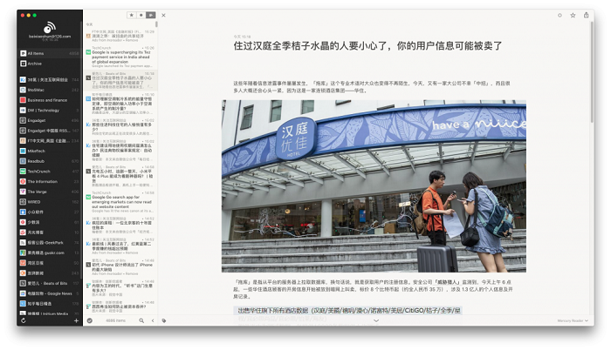Viewport: 611px width, 350px height.
Task: Open the selected 汉庭全季桔子水晶 list item
Action: (x=120, y=80)
